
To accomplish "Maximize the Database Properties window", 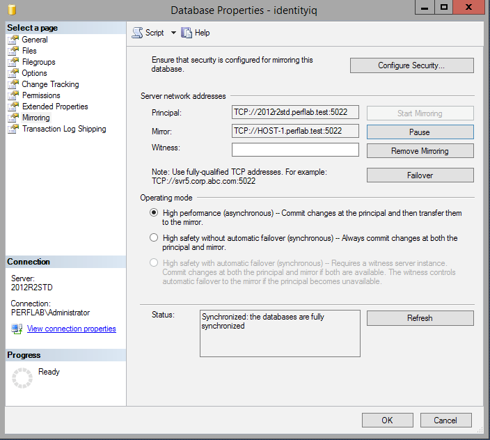I will (x=444, y=8).
